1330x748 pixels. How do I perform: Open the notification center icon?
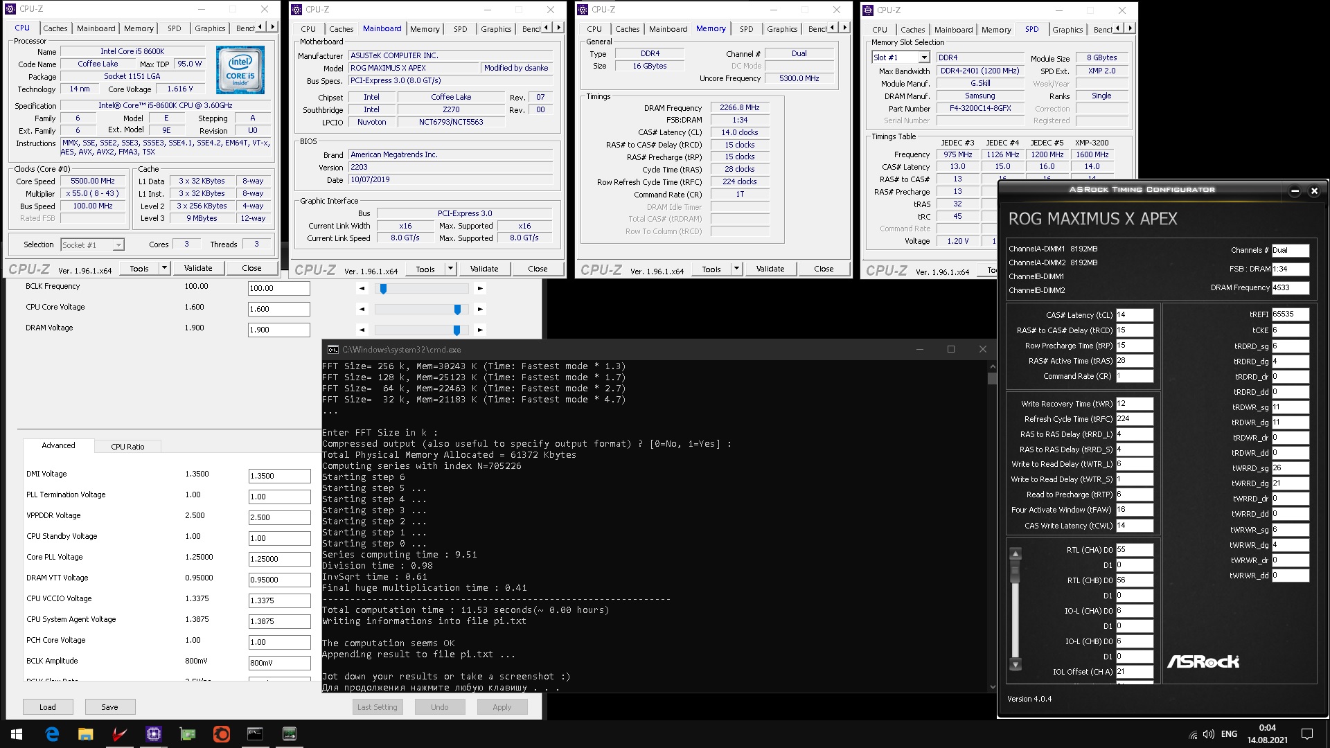pyautogui.click(x=1307, y=734)
